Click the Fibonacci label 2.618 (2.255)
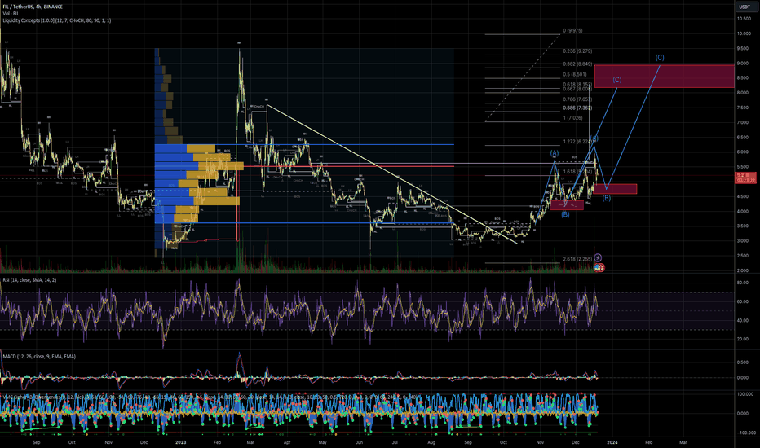760x448 pixels. pos(577,259)
